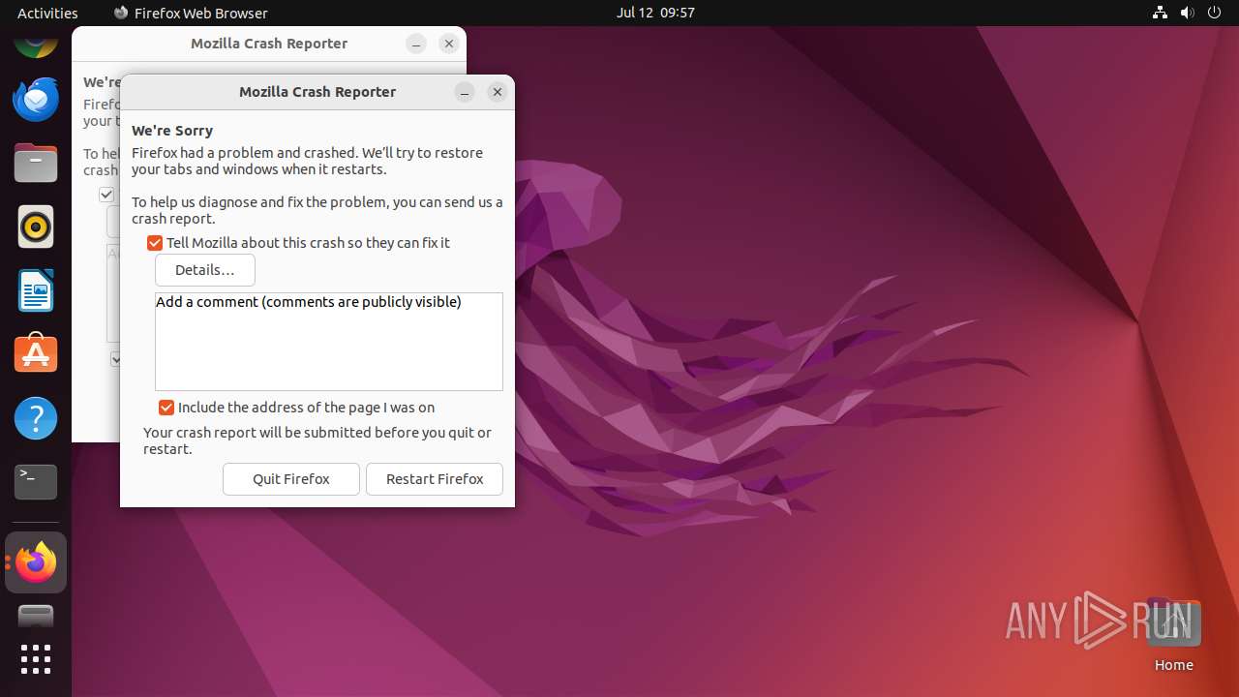Open Activities overview
This screenshot has height=697, width=1239.
(x=47, y=13)
